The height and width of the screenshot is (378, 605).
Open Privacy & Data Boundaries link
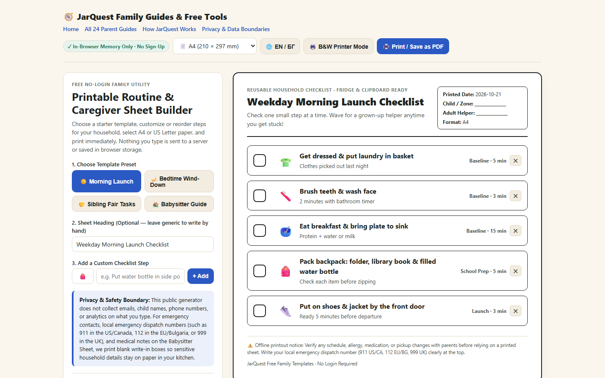[236, 29]
